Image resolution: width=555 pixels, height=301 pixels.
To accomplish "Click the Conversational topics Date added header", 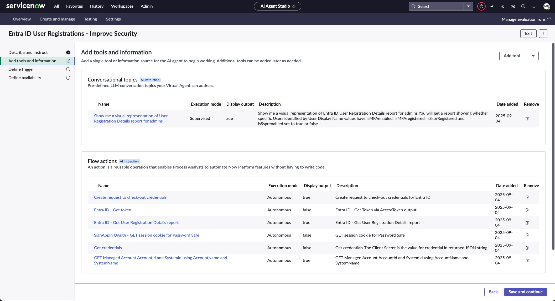I will pyautogui.click(x=507, y=104).
